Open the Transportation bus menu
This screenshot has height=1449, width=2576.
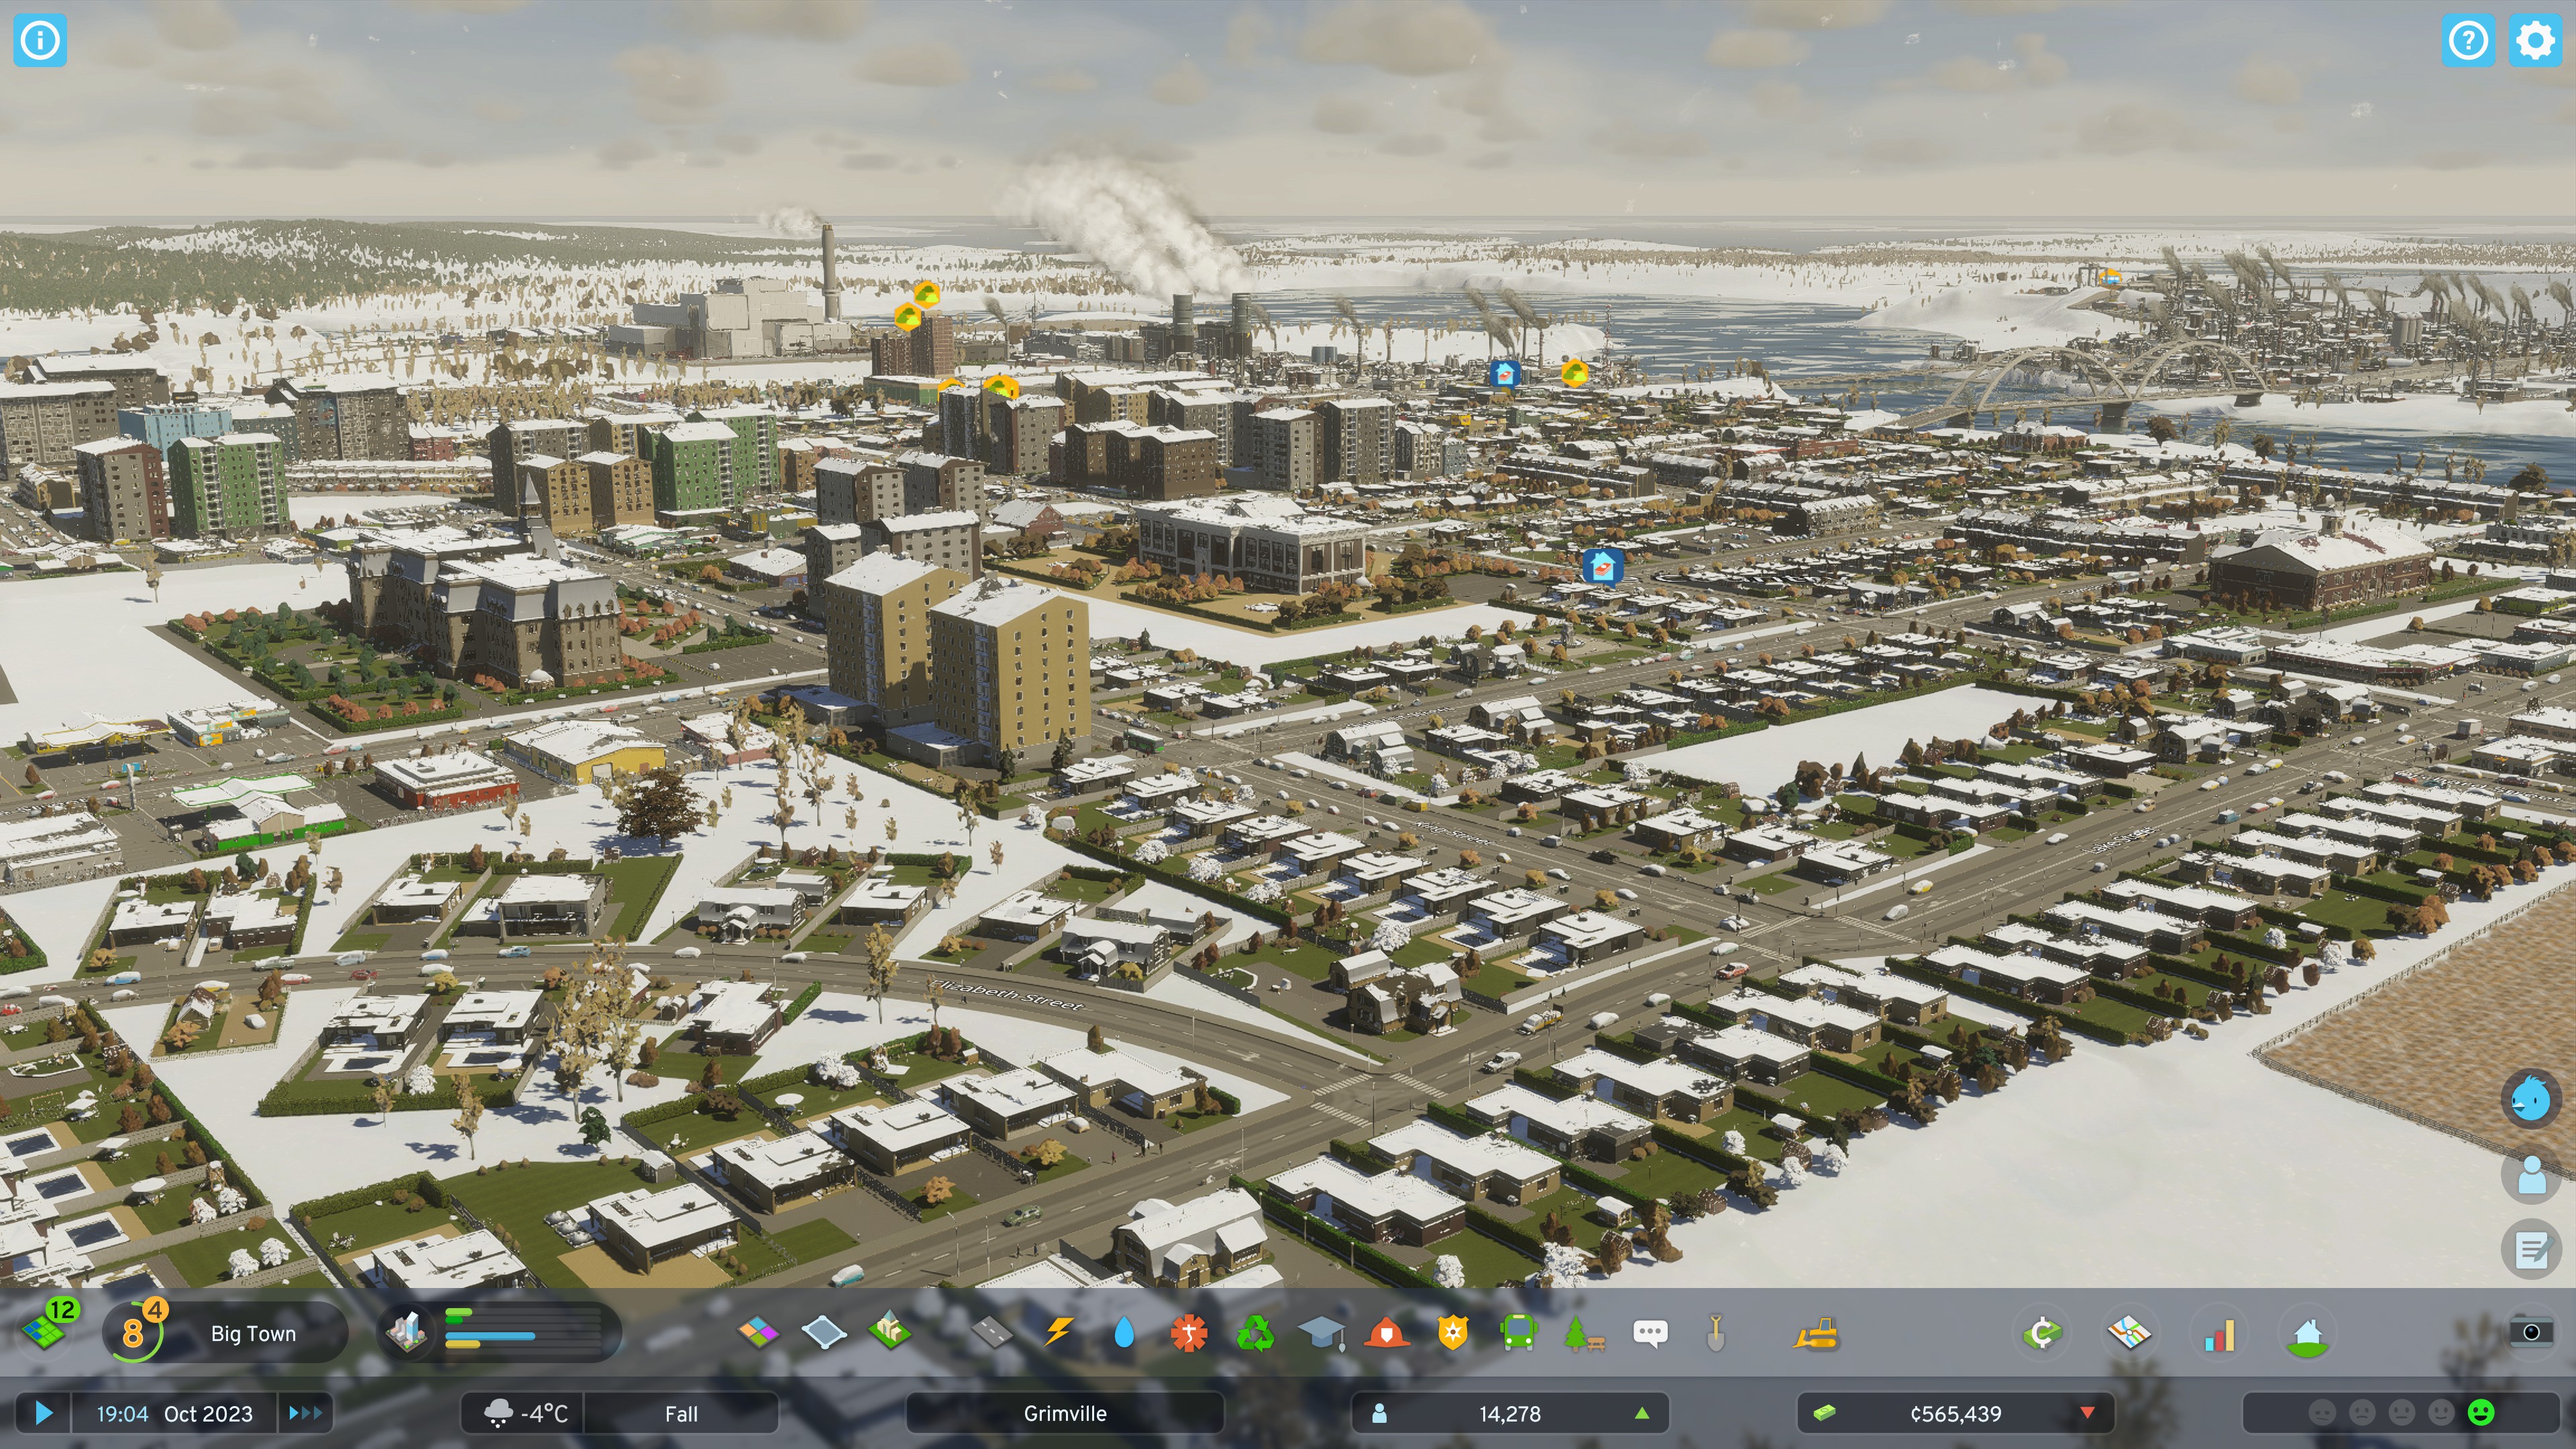tap(1518, 1332)
